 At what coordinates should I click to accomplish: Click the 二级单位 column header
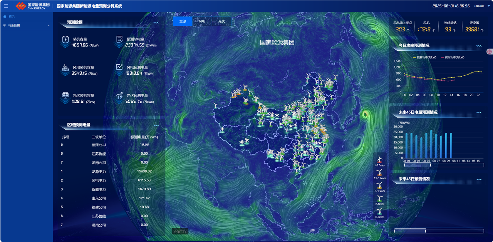(x=99, y=137)
